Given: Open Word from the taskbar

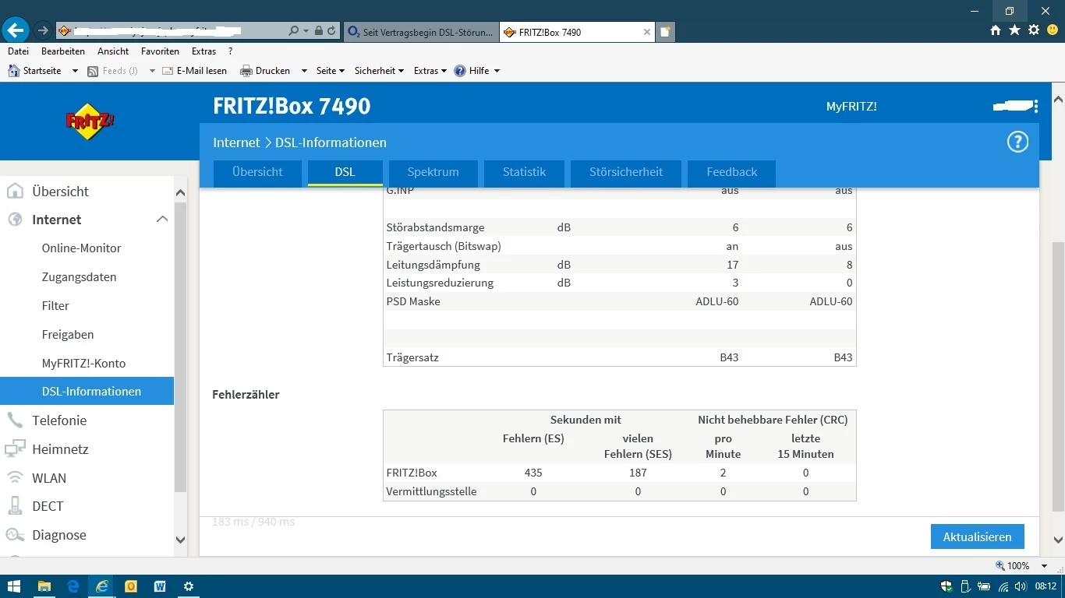Looking at the screenshot, I should [x=159, y=586].
